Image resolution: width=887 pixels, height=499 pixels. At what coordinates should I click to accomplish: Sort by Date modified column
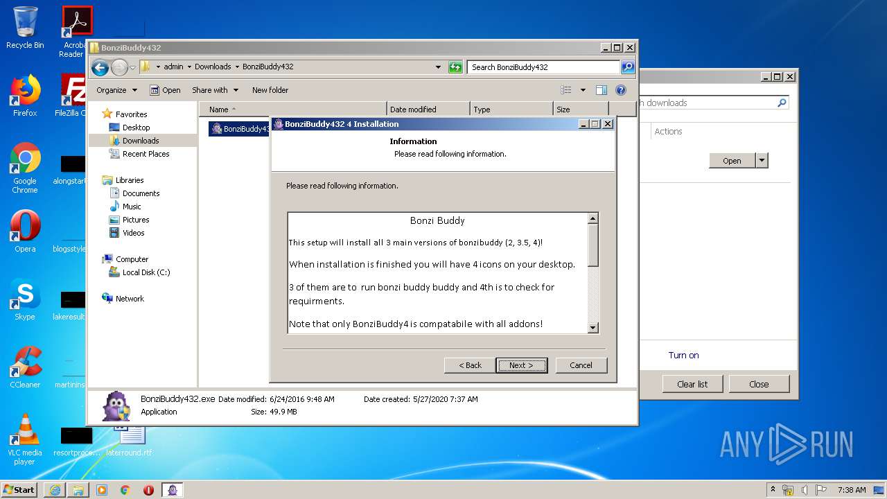(428, 110)
